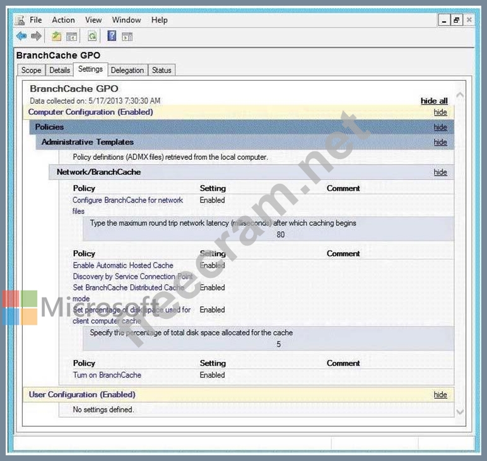Open the 'Turn on BranchCache' policy link
Viewport: 487px width, 461px height.
[x=107, y=375]
